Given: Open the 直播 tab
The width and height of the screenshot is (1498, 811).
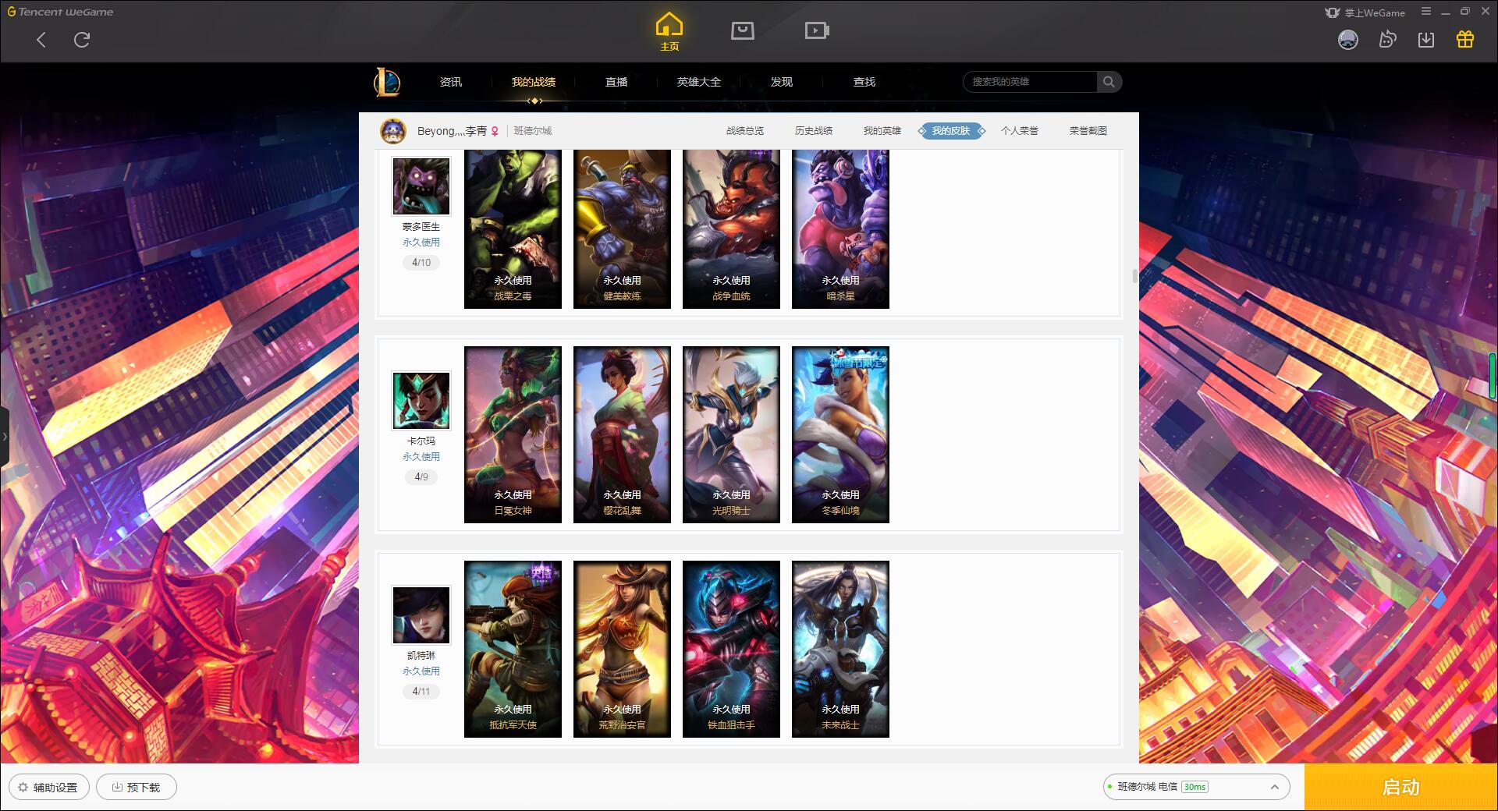Looking at the screenshot, I should (x=616, y=82).
